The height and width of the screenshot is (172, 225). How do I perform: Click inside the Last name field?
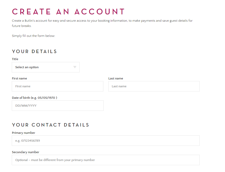[154, 86]
